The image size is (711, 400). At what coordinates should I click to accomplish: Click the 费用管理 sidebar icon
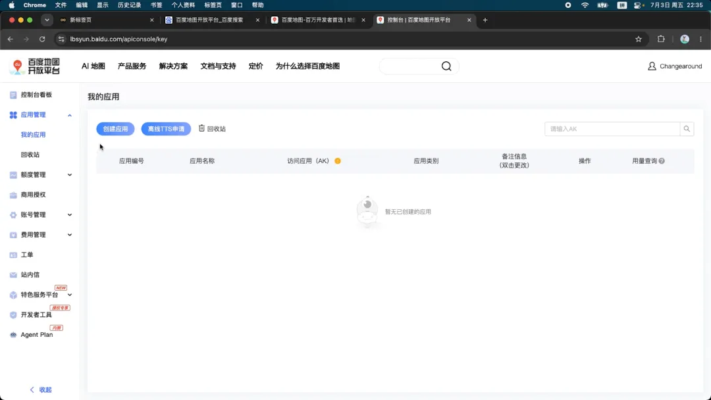13,235
